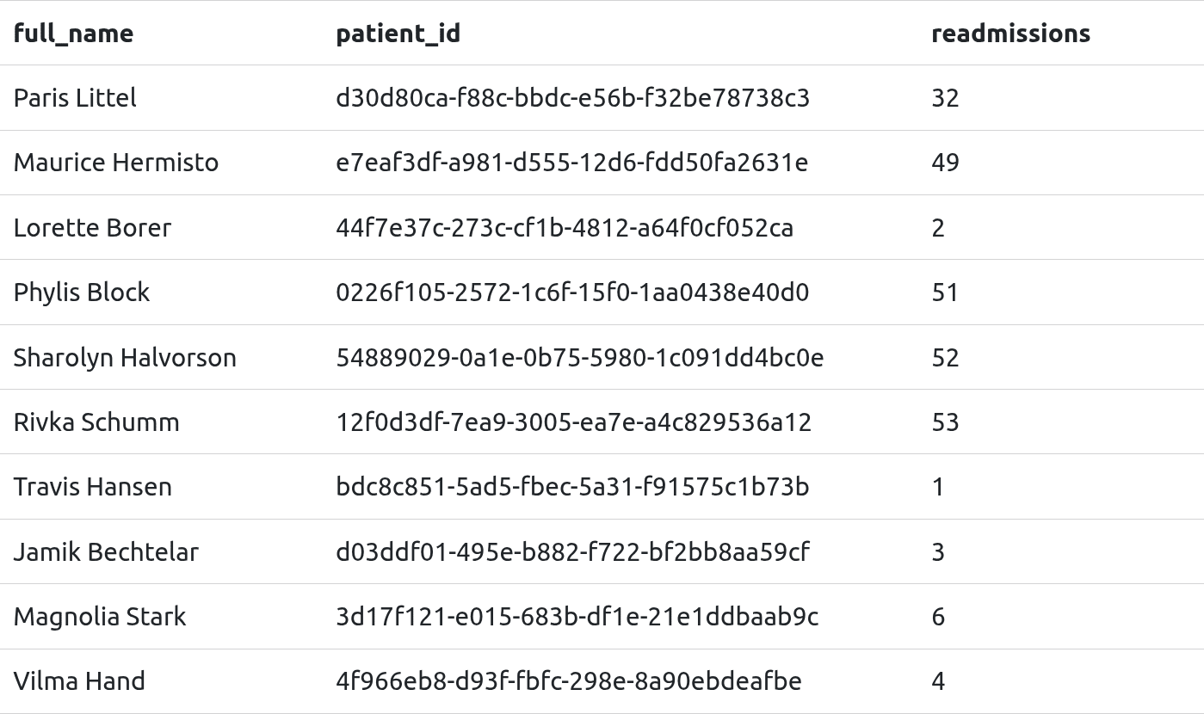The image size is (1204, 714).
Task: Click the readmissions column header
Action: [1010, 34]
